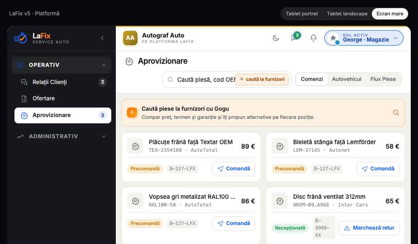The width and height of the screenshot is (418, 244).
Task: Expand the ADMINISTRATIV section
Action: (62, 136)
